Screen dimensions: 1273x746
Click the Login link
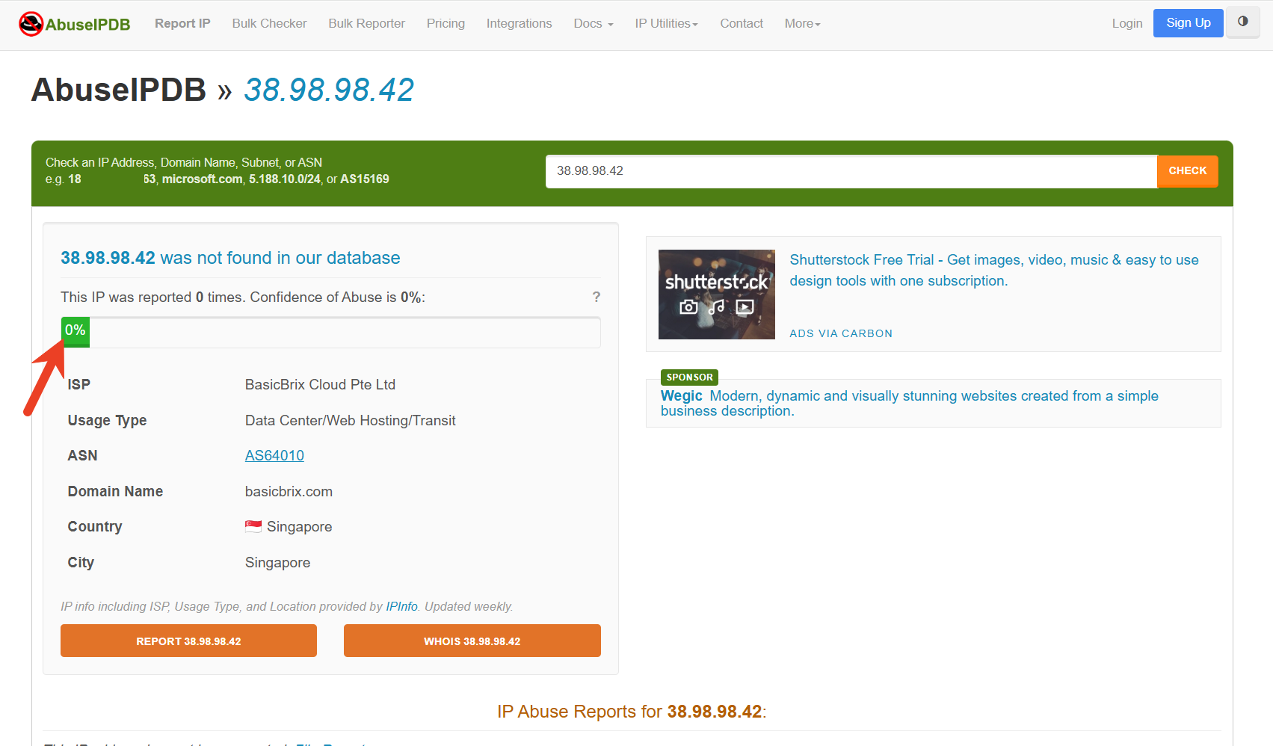1127,24
